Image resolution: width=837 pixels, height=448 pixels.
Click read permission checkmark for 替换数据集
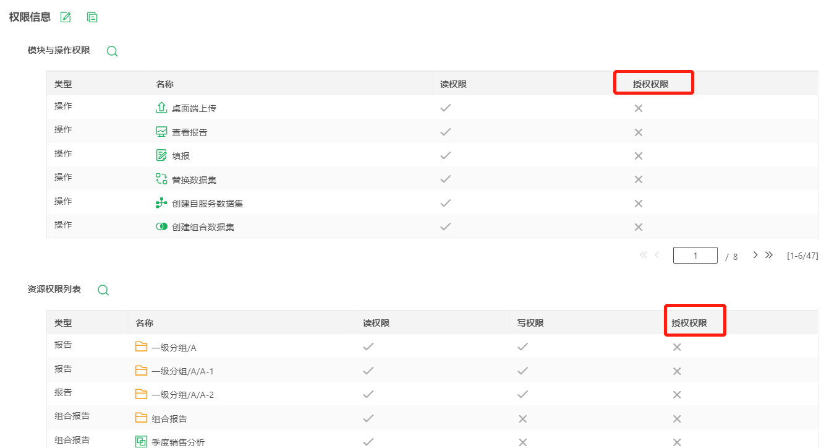click(445, 179)
